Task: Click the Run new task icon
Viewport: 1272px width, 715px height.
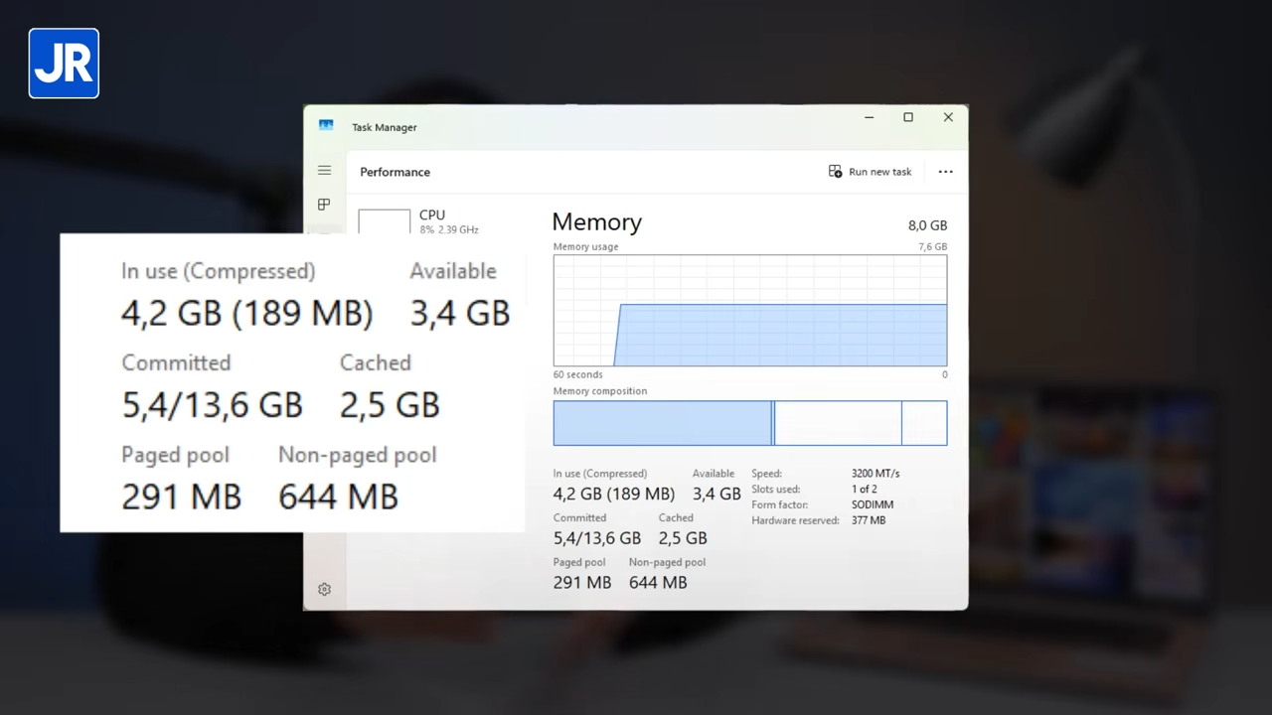Action: click(835, 171)
